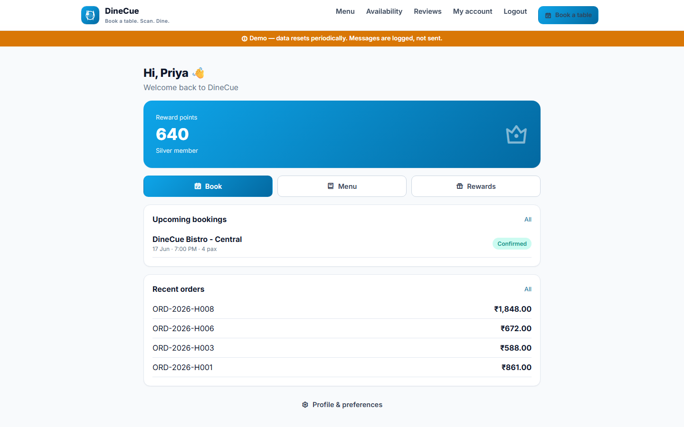Open Menu in top navigation
This screenshot has height=427, width=684.
pyautogui.click(x=345, y=11)
